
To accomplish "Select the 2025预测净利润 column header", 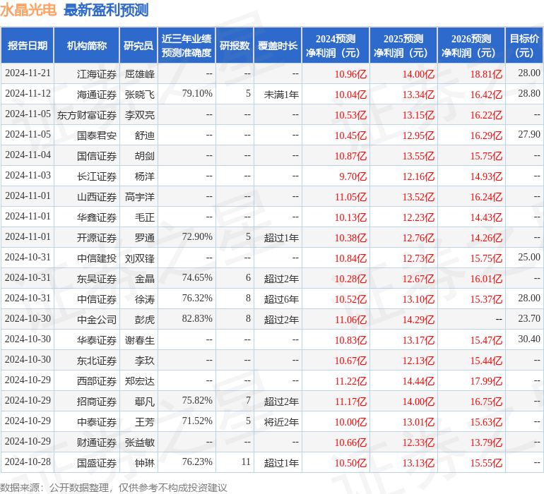I will tap(403, 45).
